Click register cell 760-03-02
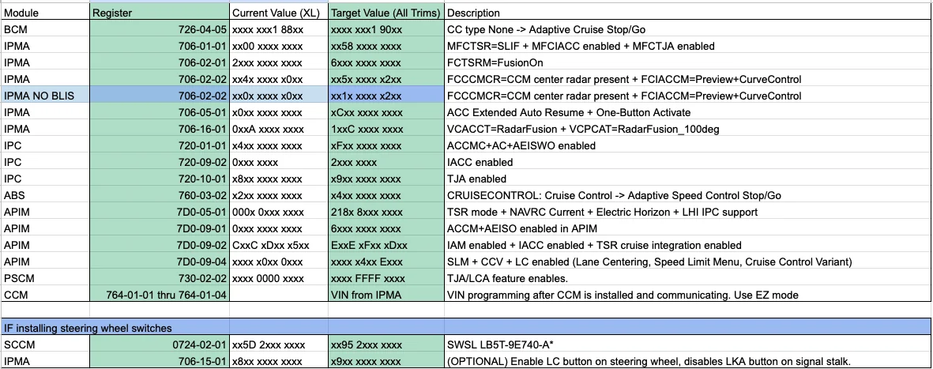The height and width of the screenshot is (369, 933). click(x=160, y=196)
